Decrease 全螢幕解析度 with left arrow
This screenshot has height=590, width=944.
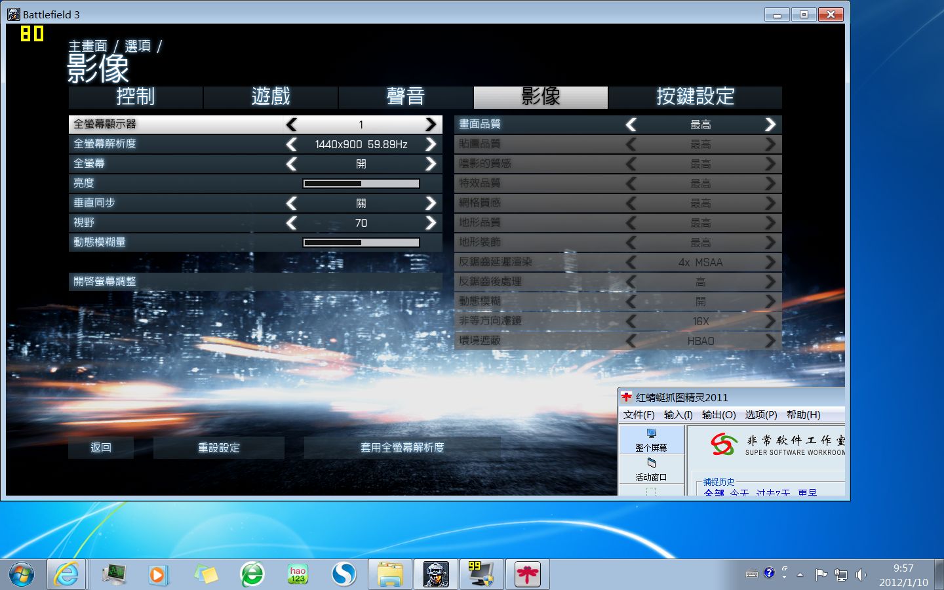point(292,144)
